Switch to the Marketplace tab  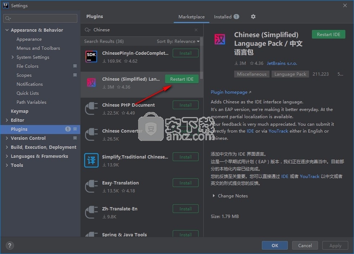tap(191, 17)
